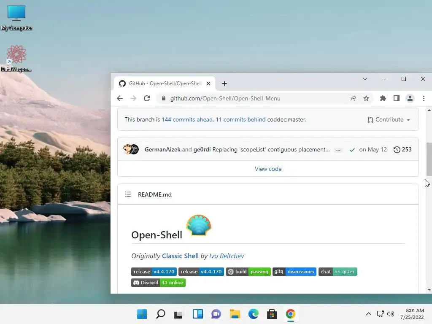Screen dimensions: 432x324
Task: Open Chrome three-dot menu
Action: point(424,98)
